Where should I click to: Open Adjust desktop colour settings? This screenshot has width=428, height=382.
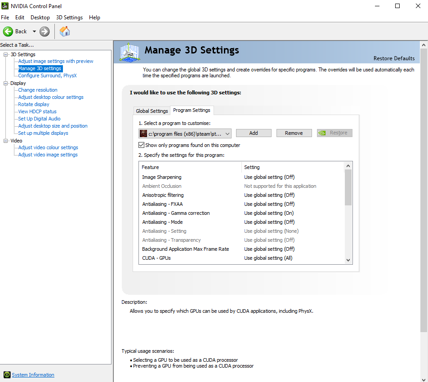coord(51,97)
